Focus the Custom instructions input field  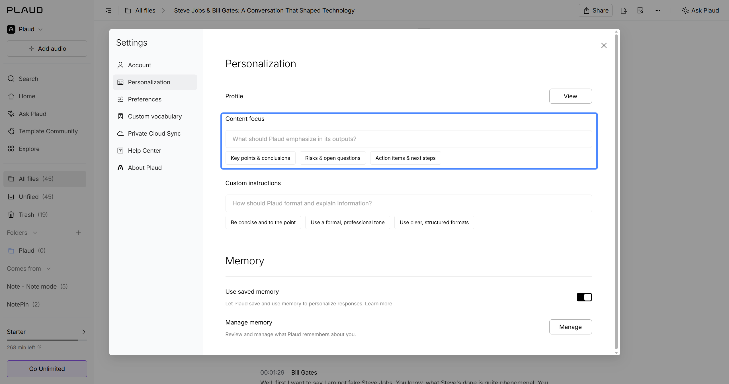click(x=409, y=203)
